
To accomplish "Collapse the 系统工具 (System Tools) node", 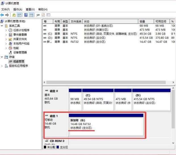I will [x=2, y=26].
